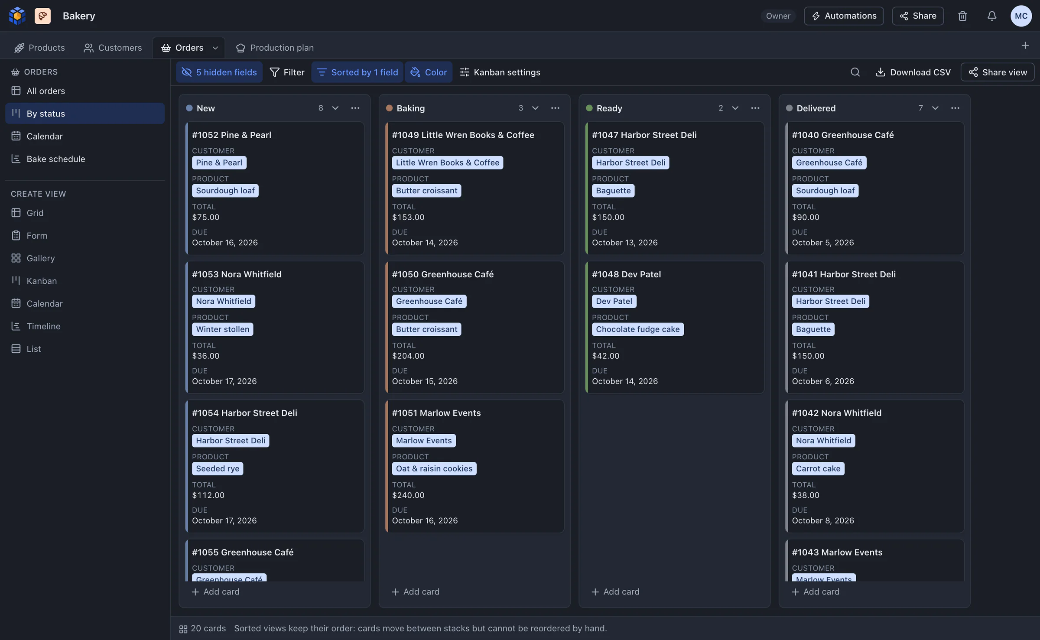The width and height of the screenshot is (1040, 640).
Task: Download CSV of this view
Action: 913,72
